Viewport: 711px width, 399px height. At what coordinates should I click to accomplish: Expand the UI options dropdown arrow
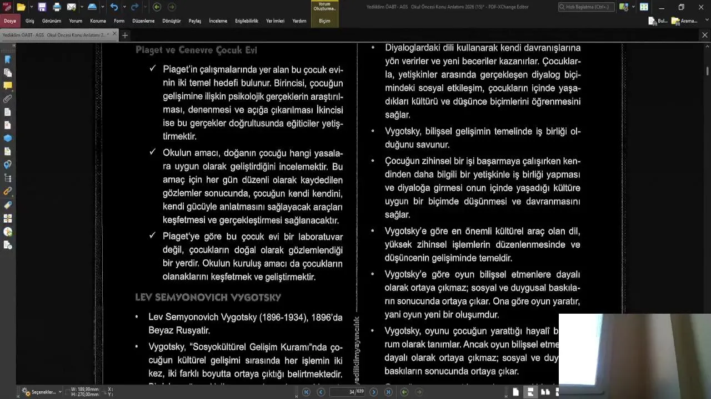click(633, 7)
